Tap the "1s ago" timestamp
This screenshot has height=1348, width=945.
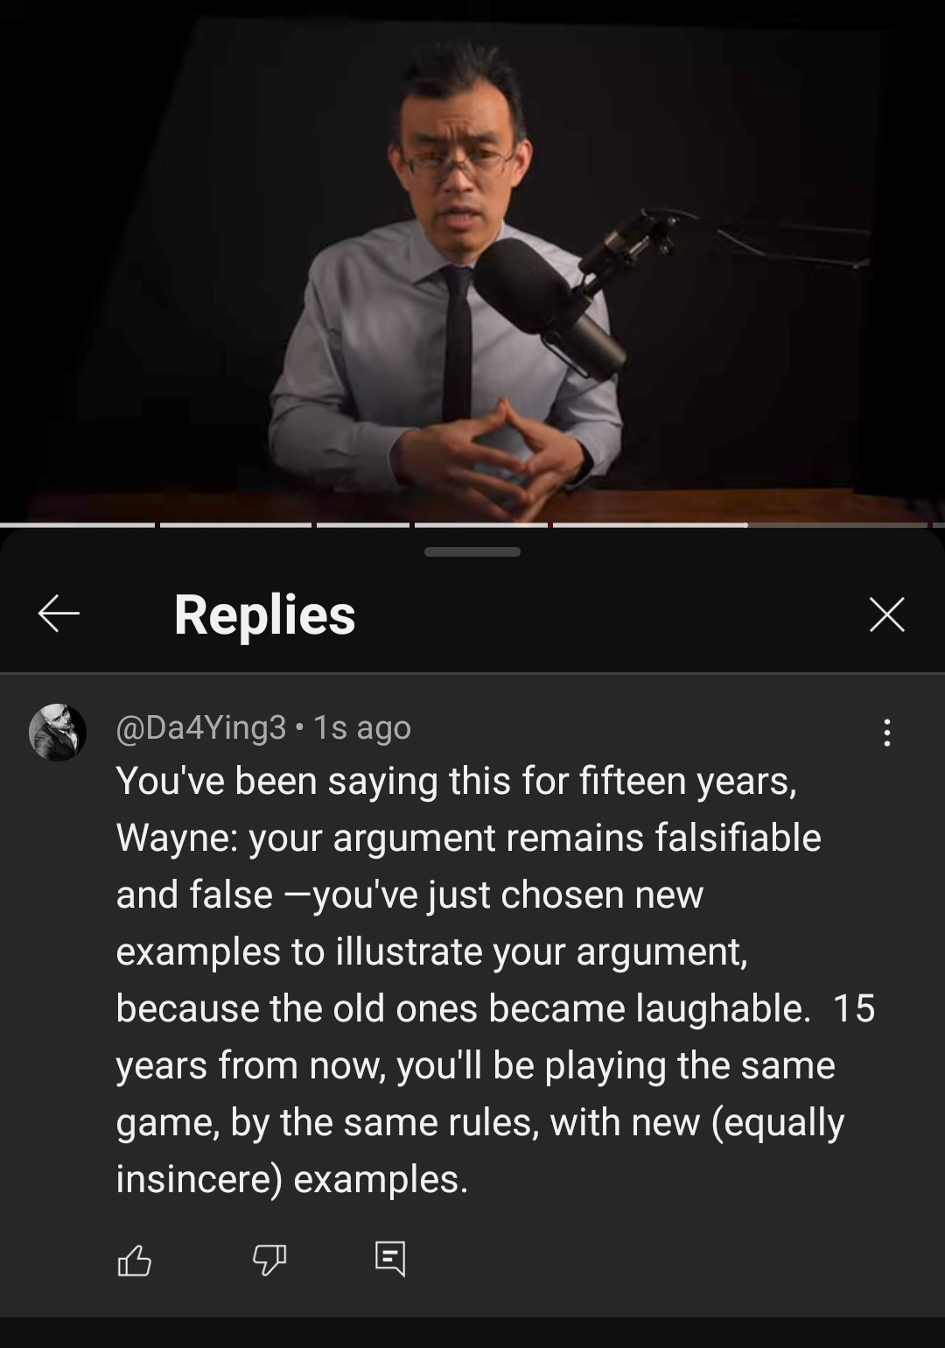tap(362, 727)
